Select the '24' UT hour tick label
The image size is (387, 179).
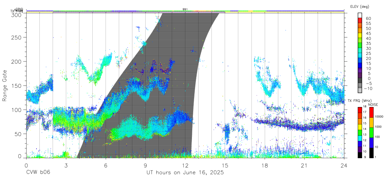pyautogui.click(x=344, y=165)
